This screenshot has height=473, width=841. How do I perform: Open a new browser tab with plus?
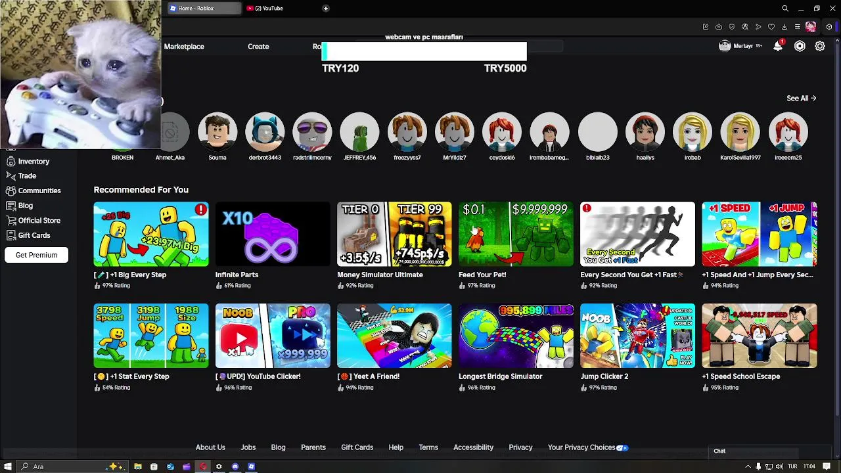click(325, 9)
